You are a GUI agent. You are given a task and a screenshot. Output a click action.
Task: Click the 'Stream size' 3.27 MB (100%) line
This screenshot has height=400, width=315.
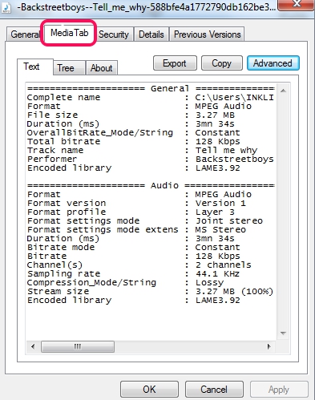pos(151,291)
